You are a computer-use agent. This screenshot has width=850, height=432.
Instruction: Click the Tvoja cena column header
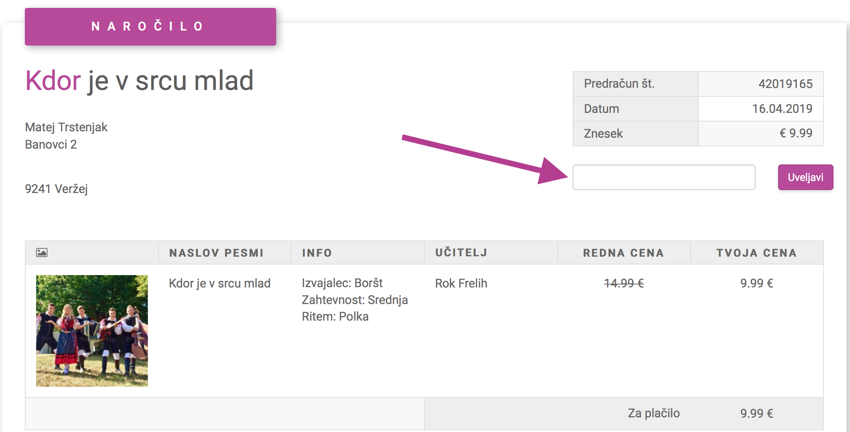tap(756, 253)
